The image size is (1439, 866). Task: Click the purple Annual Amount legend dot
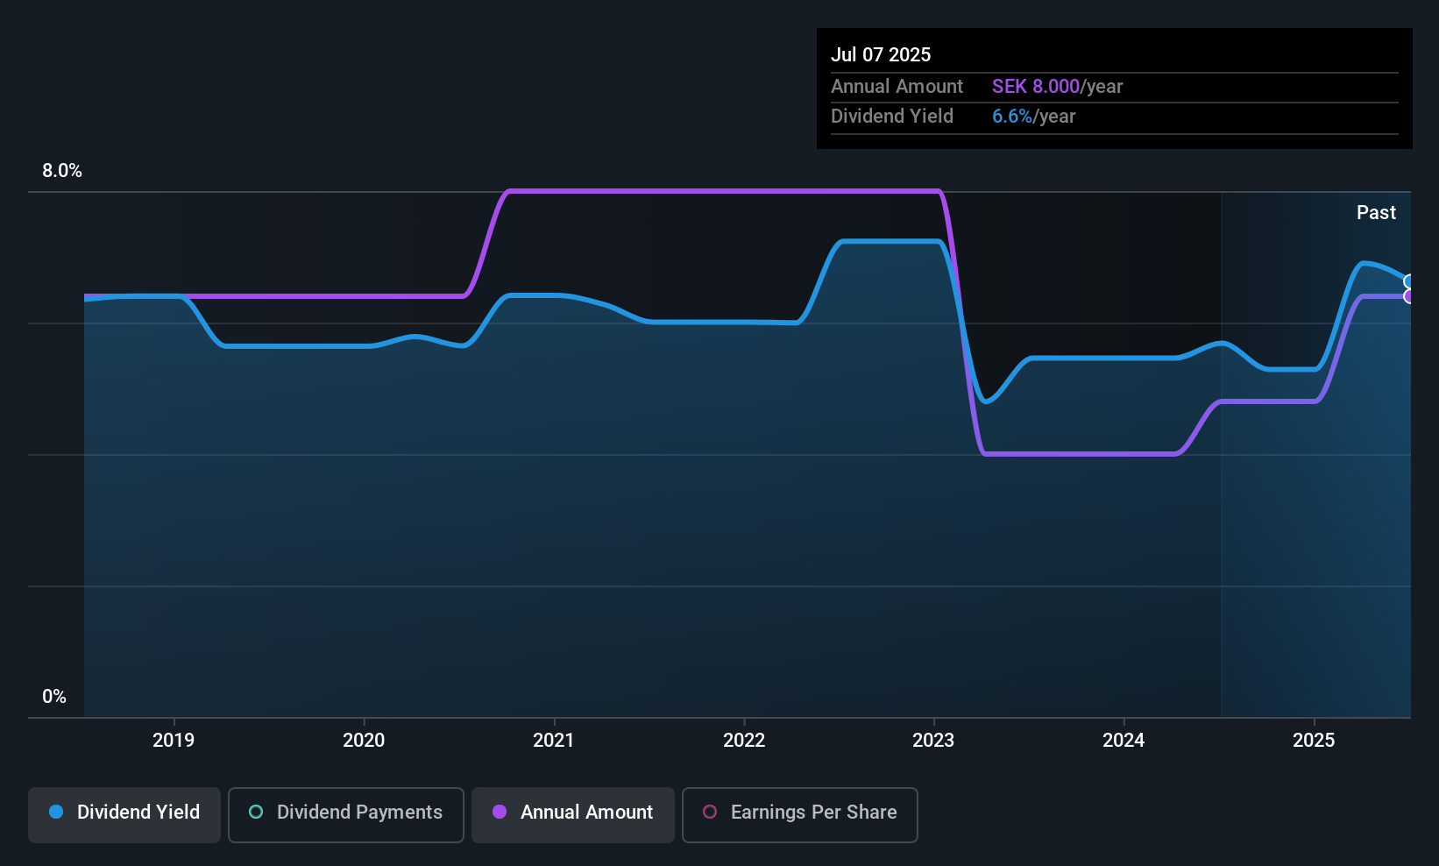500,813
